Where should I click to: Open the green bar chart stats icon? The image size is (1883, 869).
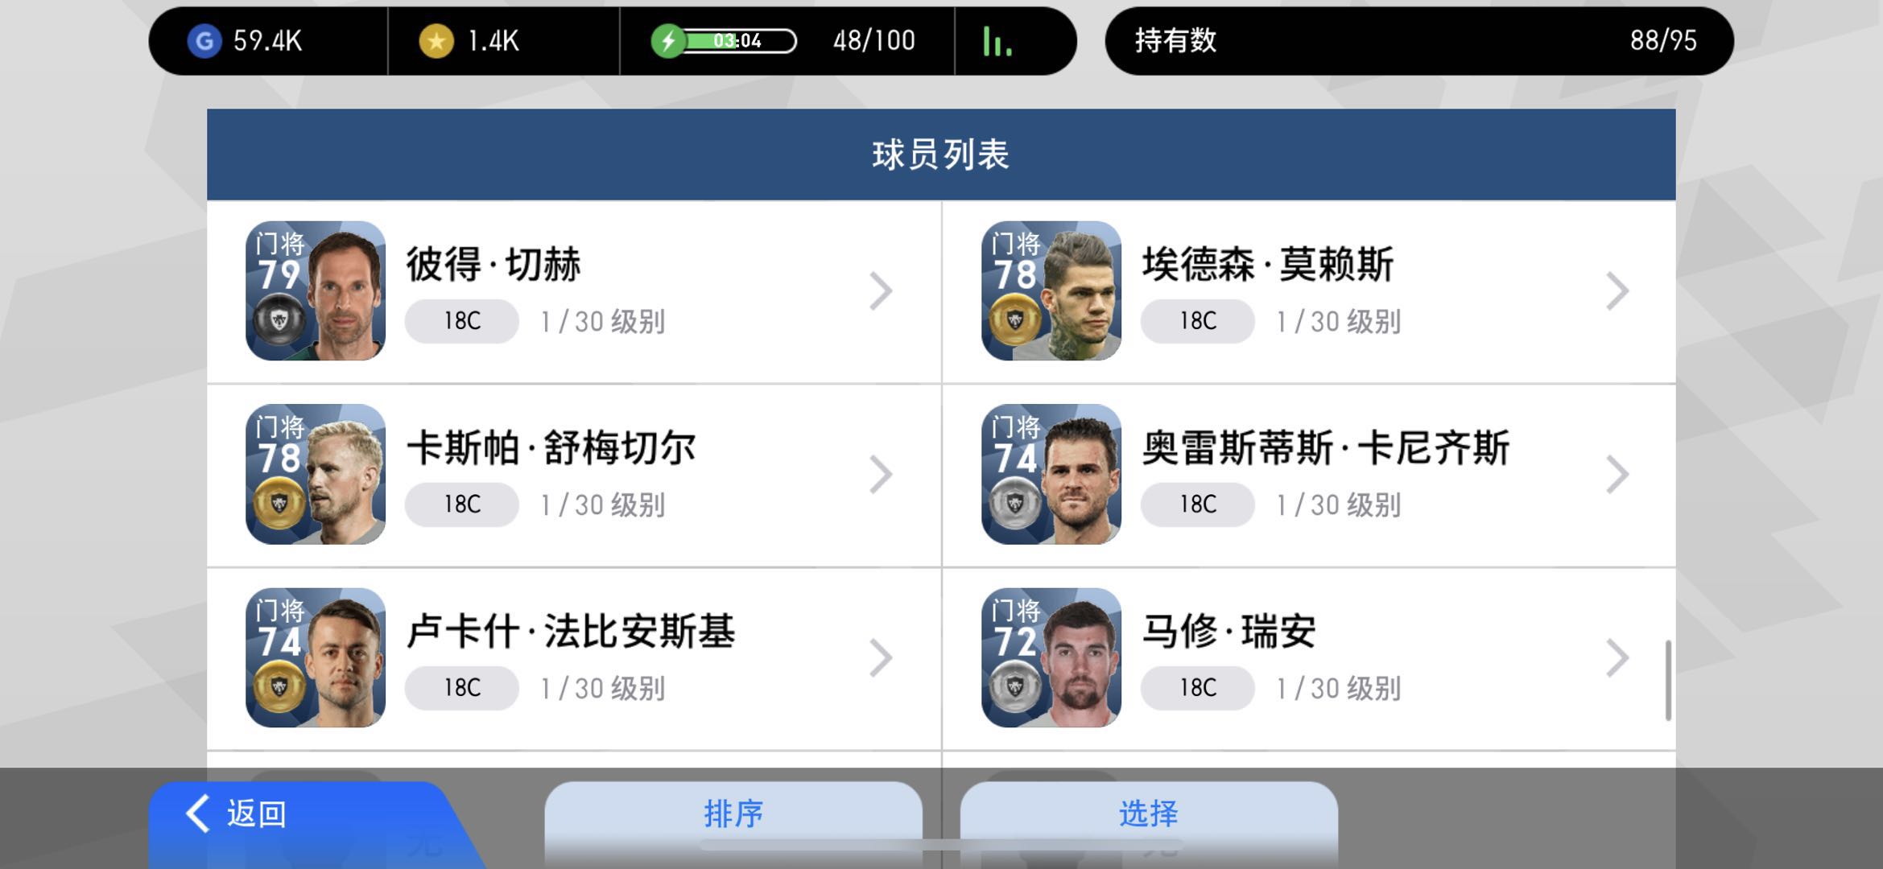(997, 41)
